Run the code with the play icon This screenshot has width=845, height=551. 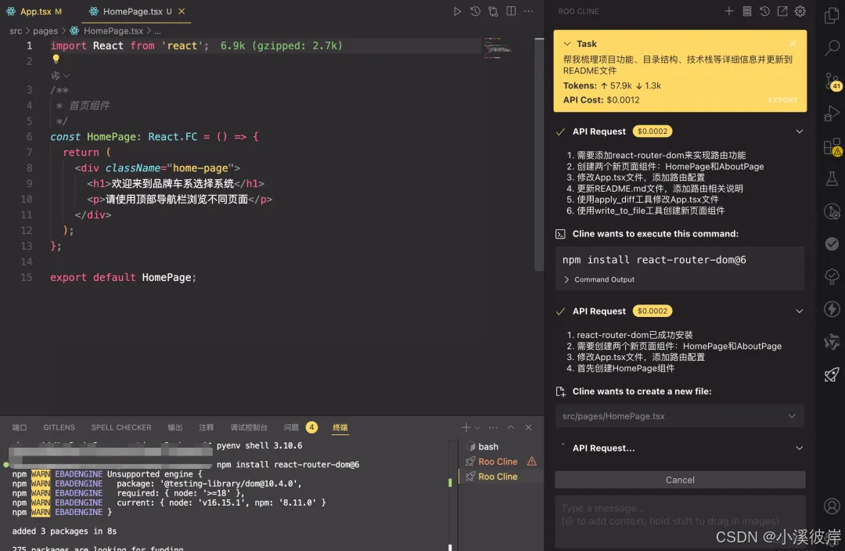(457, 11)
